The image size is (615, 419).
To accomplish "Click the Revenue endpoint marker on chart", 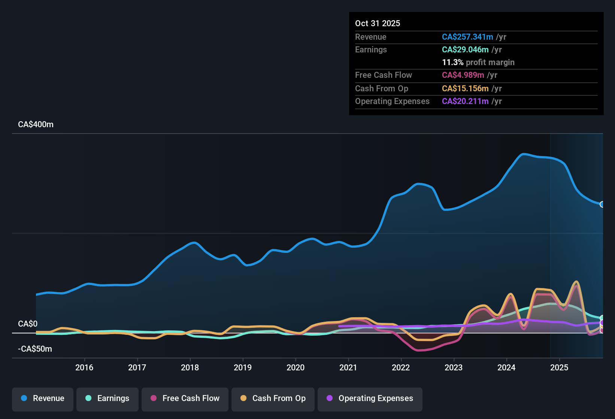I will pyautogui.click(x=602, y=204).
